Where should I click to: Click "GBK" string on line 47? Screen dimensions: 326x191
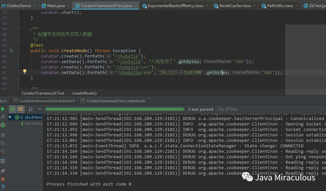(268, 72)
